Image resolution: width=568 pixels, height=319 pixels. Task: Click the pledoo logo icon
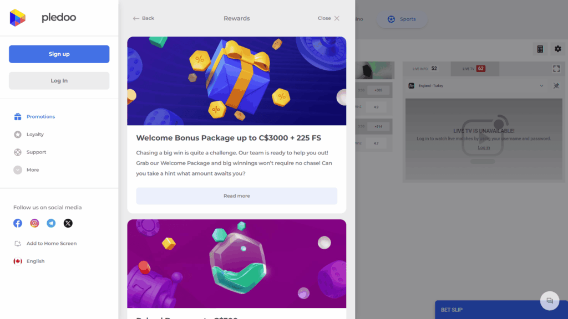tap(18, 18)
